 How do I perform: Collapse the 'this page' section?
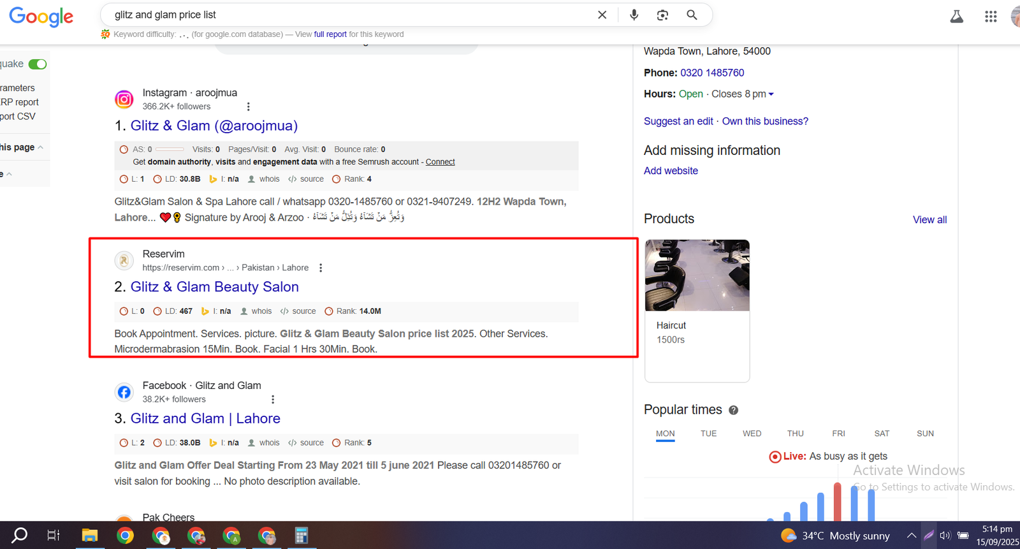pyautogui.click(x=40, y=147)
